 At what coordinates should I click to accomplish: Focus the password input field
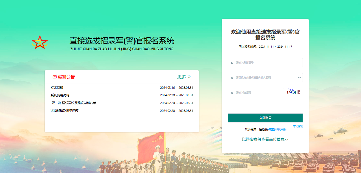(265, 78)
